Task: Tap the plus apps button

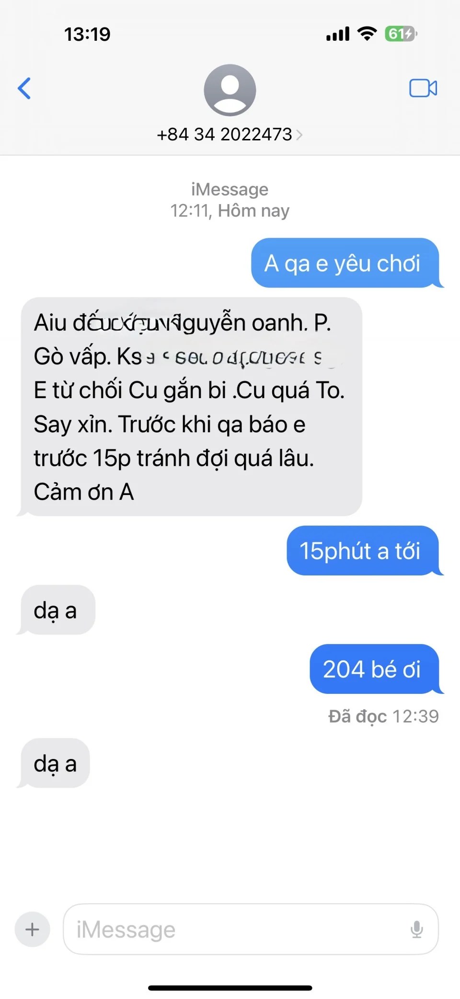Action: [32, 930]
